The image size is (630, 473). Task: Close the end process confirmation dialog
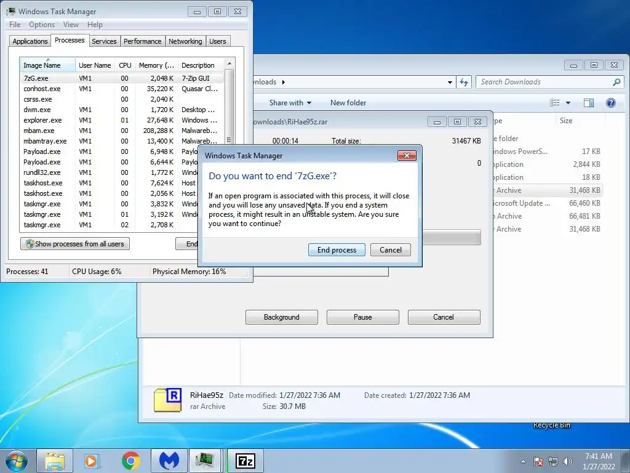[x=407, y=156]
